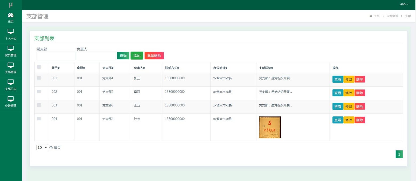
Task: Expand the rows-per-page dropdown showing 10
Action: click(42, 147)
